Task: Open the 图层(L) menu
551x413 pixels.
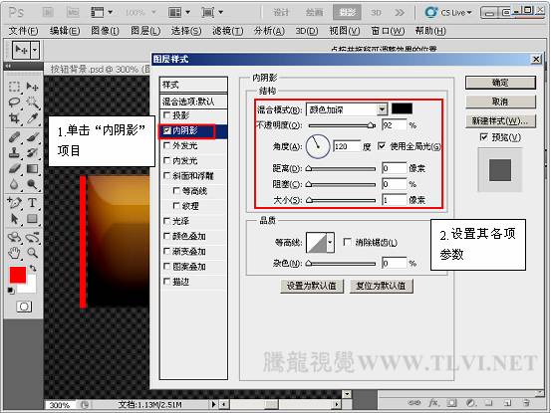Action: click(x=145, y=31)
